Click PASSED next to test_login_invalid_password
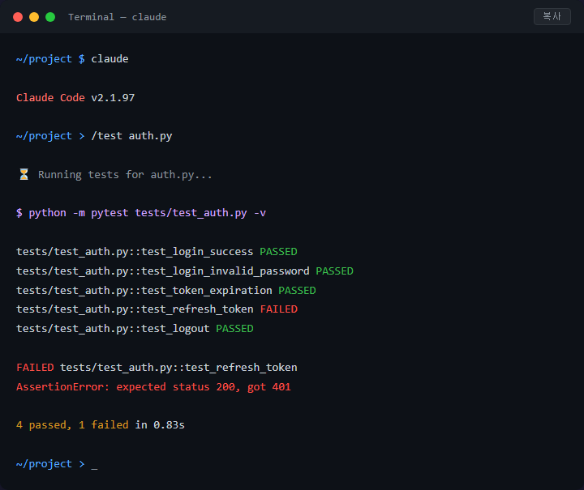The width and height of the screenshot is (584, 490). [334, 271]
